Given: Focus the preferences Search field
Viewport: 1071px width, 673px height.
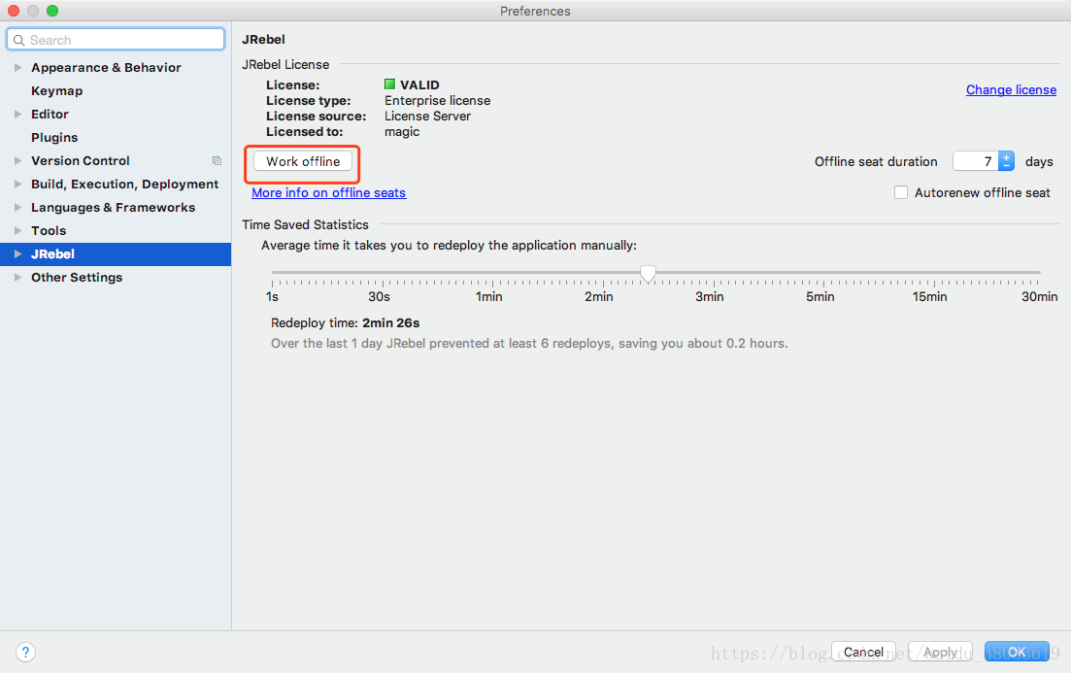Looking at the screenshot, I should [x=116, y=40].
